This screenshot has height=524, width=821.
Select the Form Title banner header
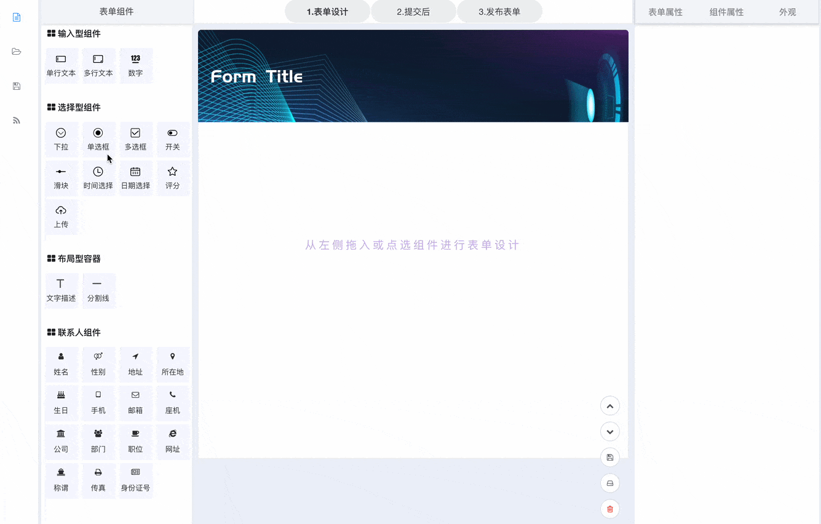click(x=413, y=76)
